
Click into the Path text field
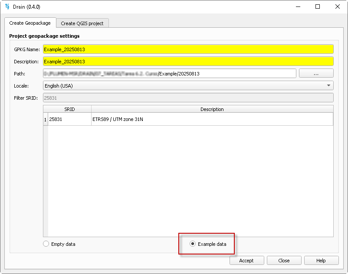tap(169, 74)
